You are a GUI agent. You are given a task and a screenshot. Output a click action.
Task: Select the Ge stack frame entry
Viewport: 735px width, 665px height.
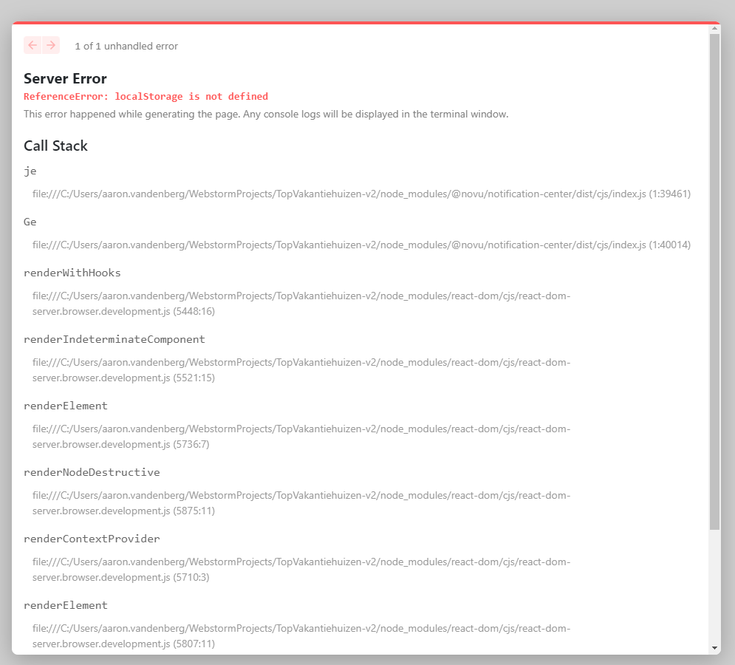point(30,222)
